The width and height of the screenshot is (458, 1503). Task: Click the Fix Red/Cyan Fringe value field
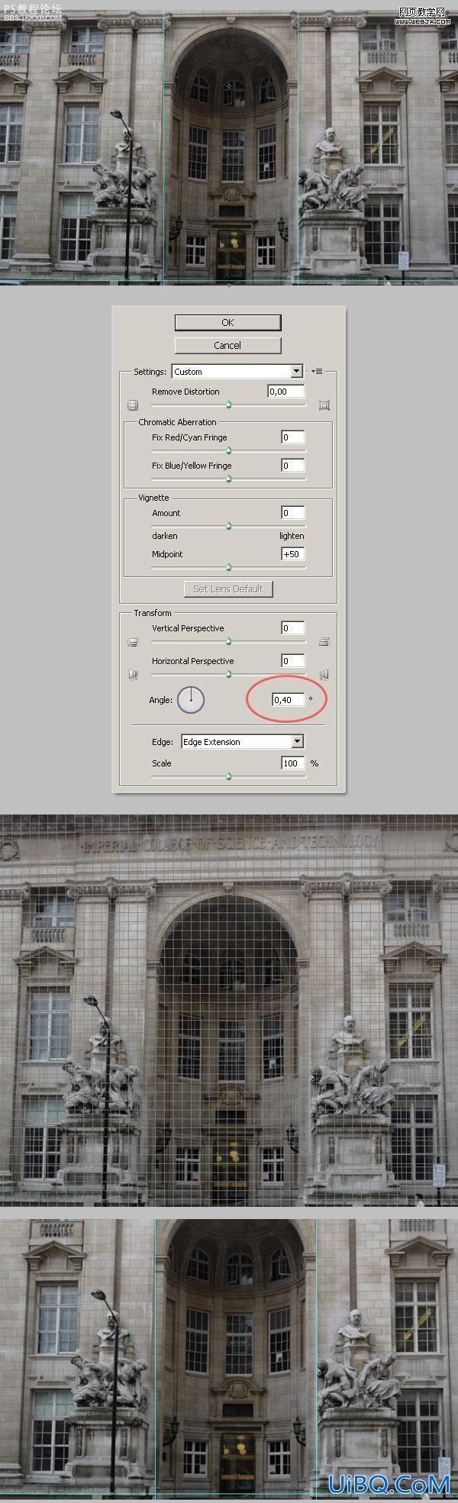[x=292, y=437]
